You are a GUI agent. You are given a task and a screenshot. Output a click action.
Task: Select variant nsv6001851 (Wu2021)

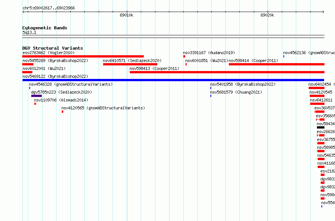[207, 61]
